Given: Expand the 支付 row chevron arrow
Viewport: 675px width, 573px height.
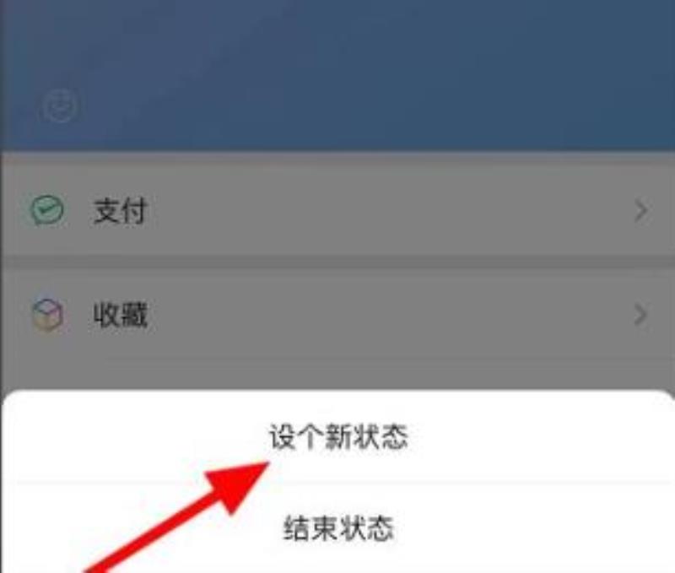Looking at the screenshot, I should coord(640,210).
